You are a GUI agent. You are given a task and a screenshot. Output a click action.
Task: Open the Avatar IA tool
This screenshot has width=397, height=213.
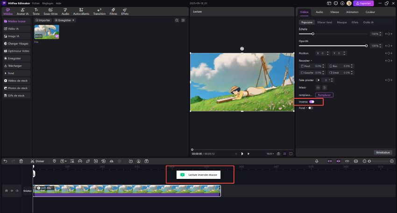(x=22, y=12)
